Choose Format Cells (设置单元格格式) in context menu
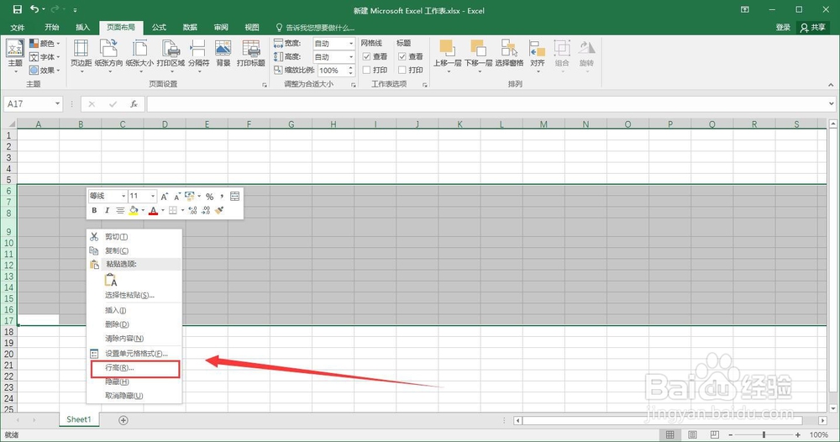This screenshot has width=840, height=442. pyautogui.click(x=135, y=354)
